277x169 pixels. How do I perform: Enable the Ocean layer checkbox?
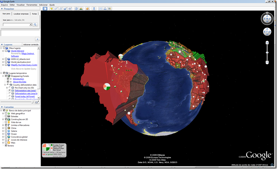(x=6, y=134)
